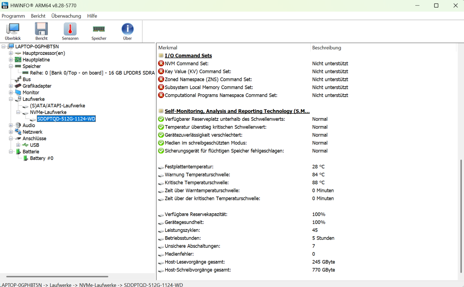Maximize the HWiNFO window
This screenshot has height=287, width=464.
click(436, 6)
